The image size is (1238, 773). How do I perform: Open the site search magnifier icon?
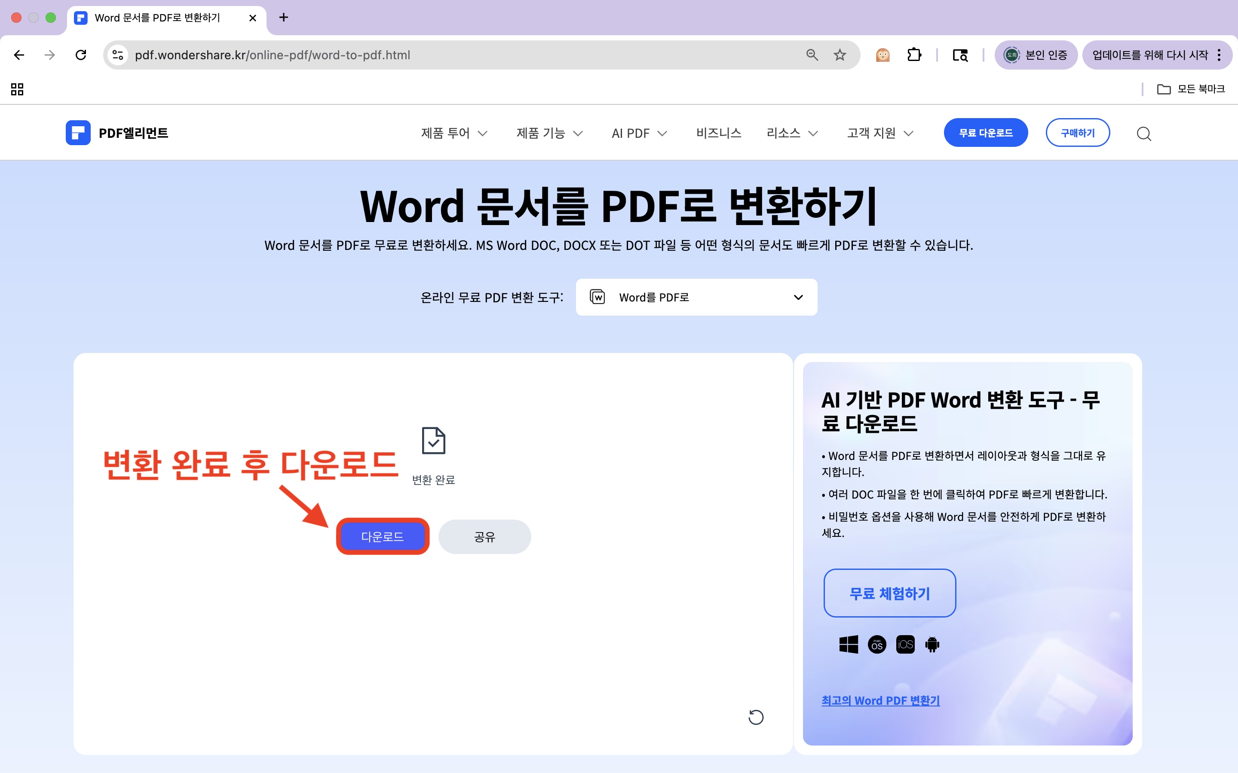click(x=1144, y=133)
